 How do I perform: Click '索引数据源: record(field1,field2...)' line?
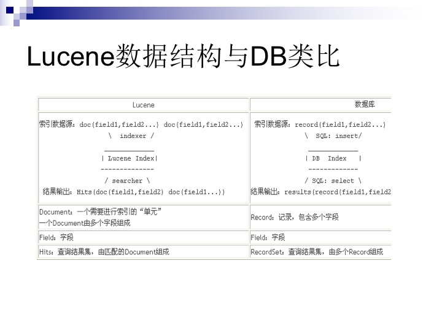[x=320, y=124]
